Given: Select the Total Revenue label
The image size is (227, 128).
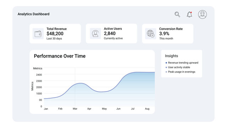Looking at the screenshot, I should 56,29.
